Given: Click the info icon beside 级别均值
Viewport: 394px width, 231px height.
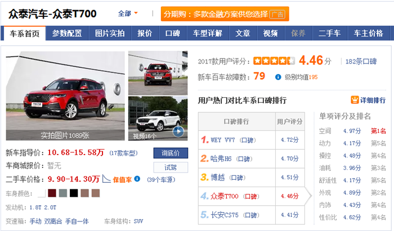Looking at the screenshot, I should [x=278, y=77].
